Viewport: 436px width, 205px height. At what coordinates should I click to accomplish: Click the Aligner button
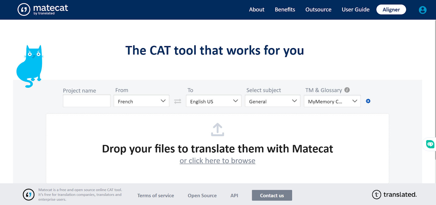pos(391,10)
